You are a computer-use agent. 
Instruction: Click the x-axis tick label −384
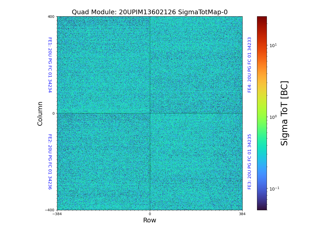coord(57,214)
